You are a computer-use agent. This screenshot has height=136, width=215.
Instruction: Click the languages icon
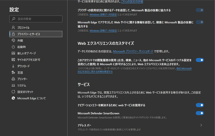(x=13, y=72)
